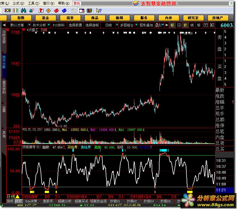Image resolution: width=237 pixels, height=209 pixels.
Task: Expand the dropdown arrow right of the padlock
Action: 163,25
